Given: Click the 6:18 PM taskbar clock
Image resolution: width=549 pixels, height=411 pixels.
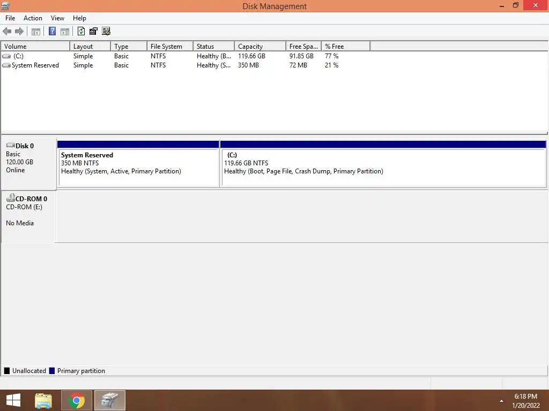Looking at the screenshot, I should point(525,397).
